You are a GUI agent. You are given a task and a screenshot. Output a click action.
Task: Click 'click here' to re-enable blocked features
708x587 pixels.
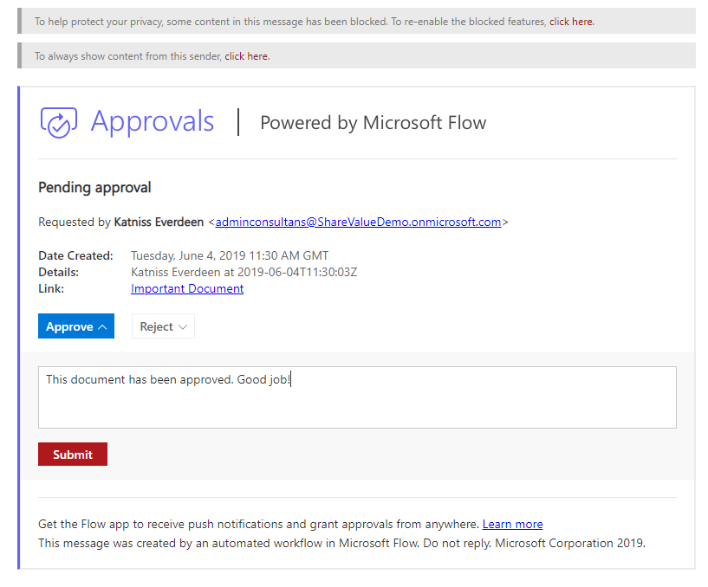[571, 21]
